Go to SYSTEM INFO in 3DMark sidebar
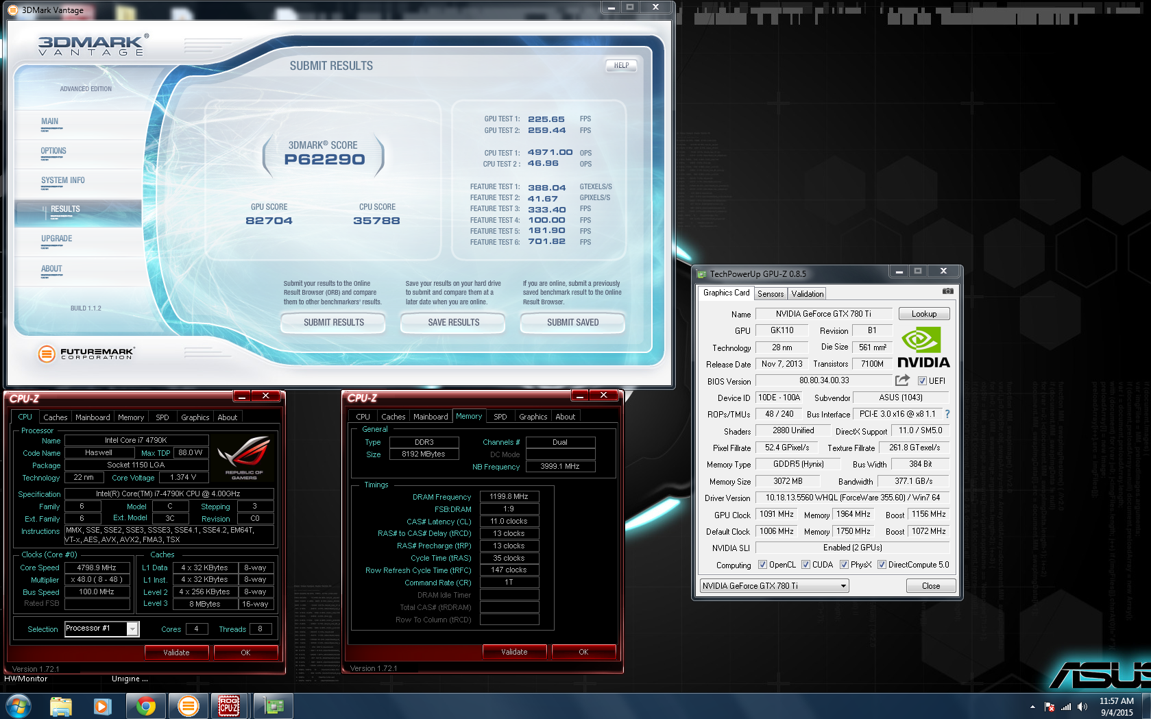 coord(63,180)
